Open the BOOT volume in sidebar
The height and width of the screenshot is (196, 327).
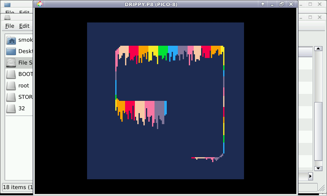[x=11, y=74]
